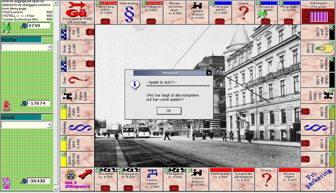
Task: Click scroll-up arrow of player panel
Action: click(56, 3)
